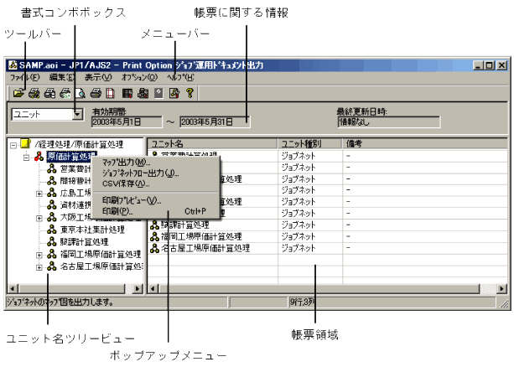The image size is (514, 367).
Task: Click the ジョブネット cell in the 賦課計算処理 list row
Action: coord(310,225)
